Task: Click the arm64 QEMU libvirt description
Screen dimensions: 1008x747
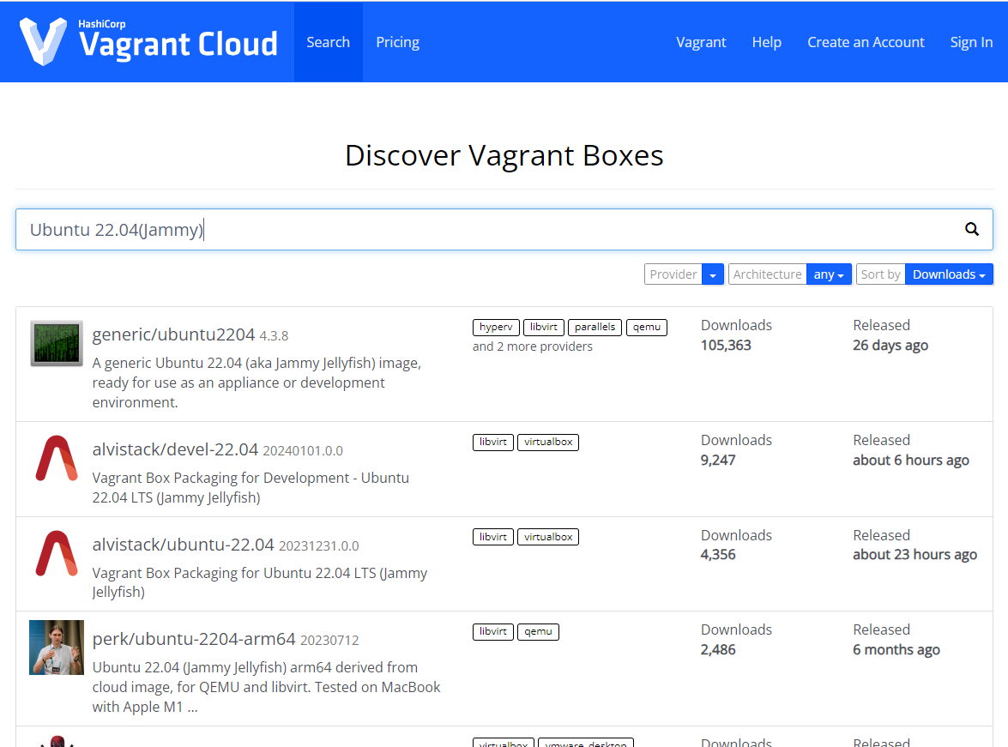Action: (266, 687)
